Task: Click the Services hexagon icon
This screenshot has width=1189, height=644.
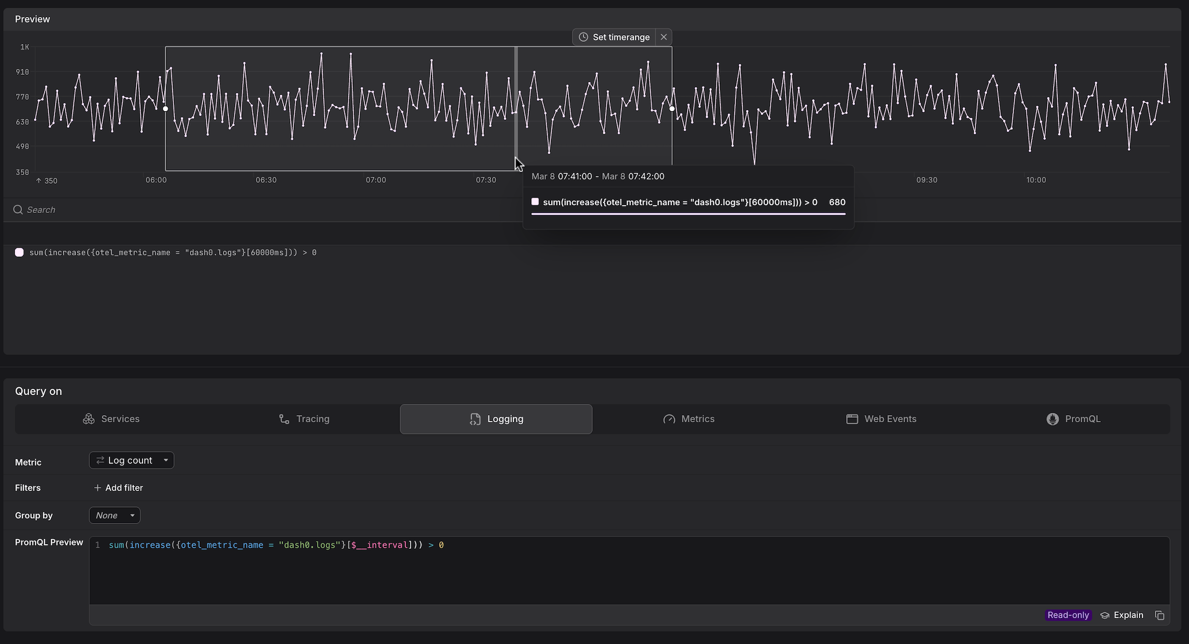Action: pos(90,418)
